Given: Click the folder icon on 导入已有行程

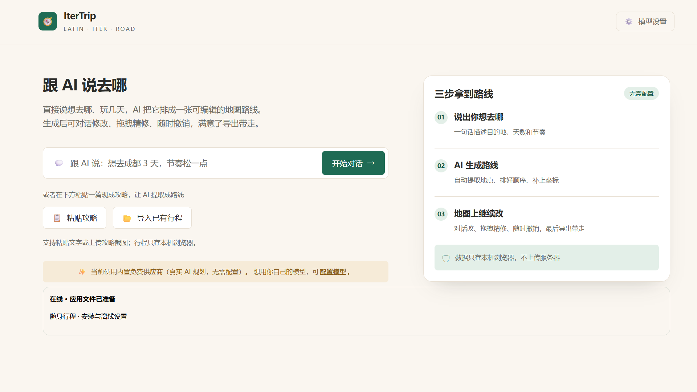Looking at the screenshot, I should (x=127, y=218).
